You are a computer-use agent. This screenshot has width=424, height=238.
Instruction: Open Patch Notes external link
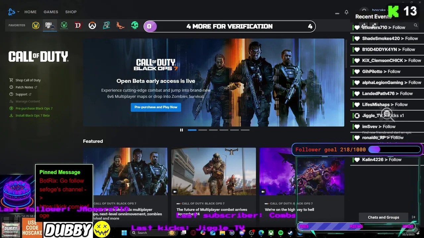23,87
